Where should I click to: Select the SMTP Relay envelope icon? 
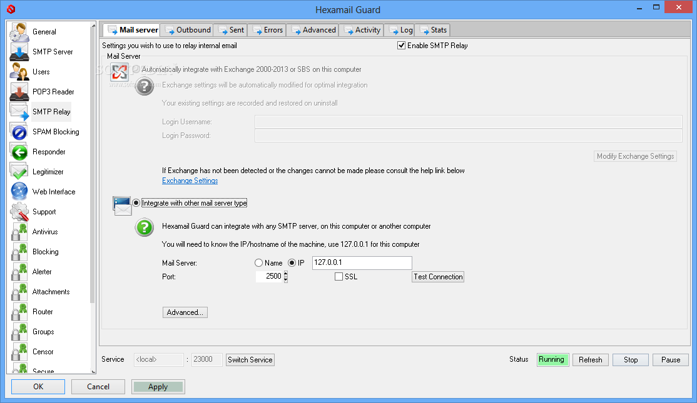pyautogui.click(x=19, y=112)
